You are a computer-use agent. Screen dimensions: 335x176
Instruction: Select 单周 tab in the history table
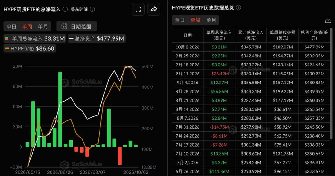195,20
